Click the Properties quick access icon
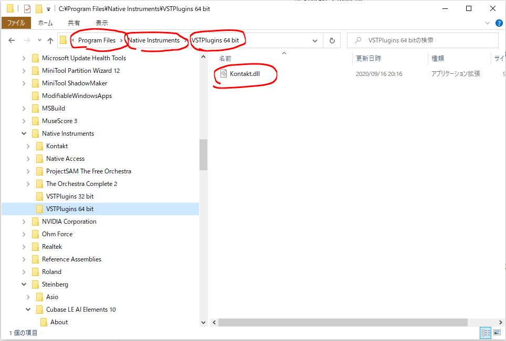This screenshot has height=341, width=506. (x=27, y=9)
